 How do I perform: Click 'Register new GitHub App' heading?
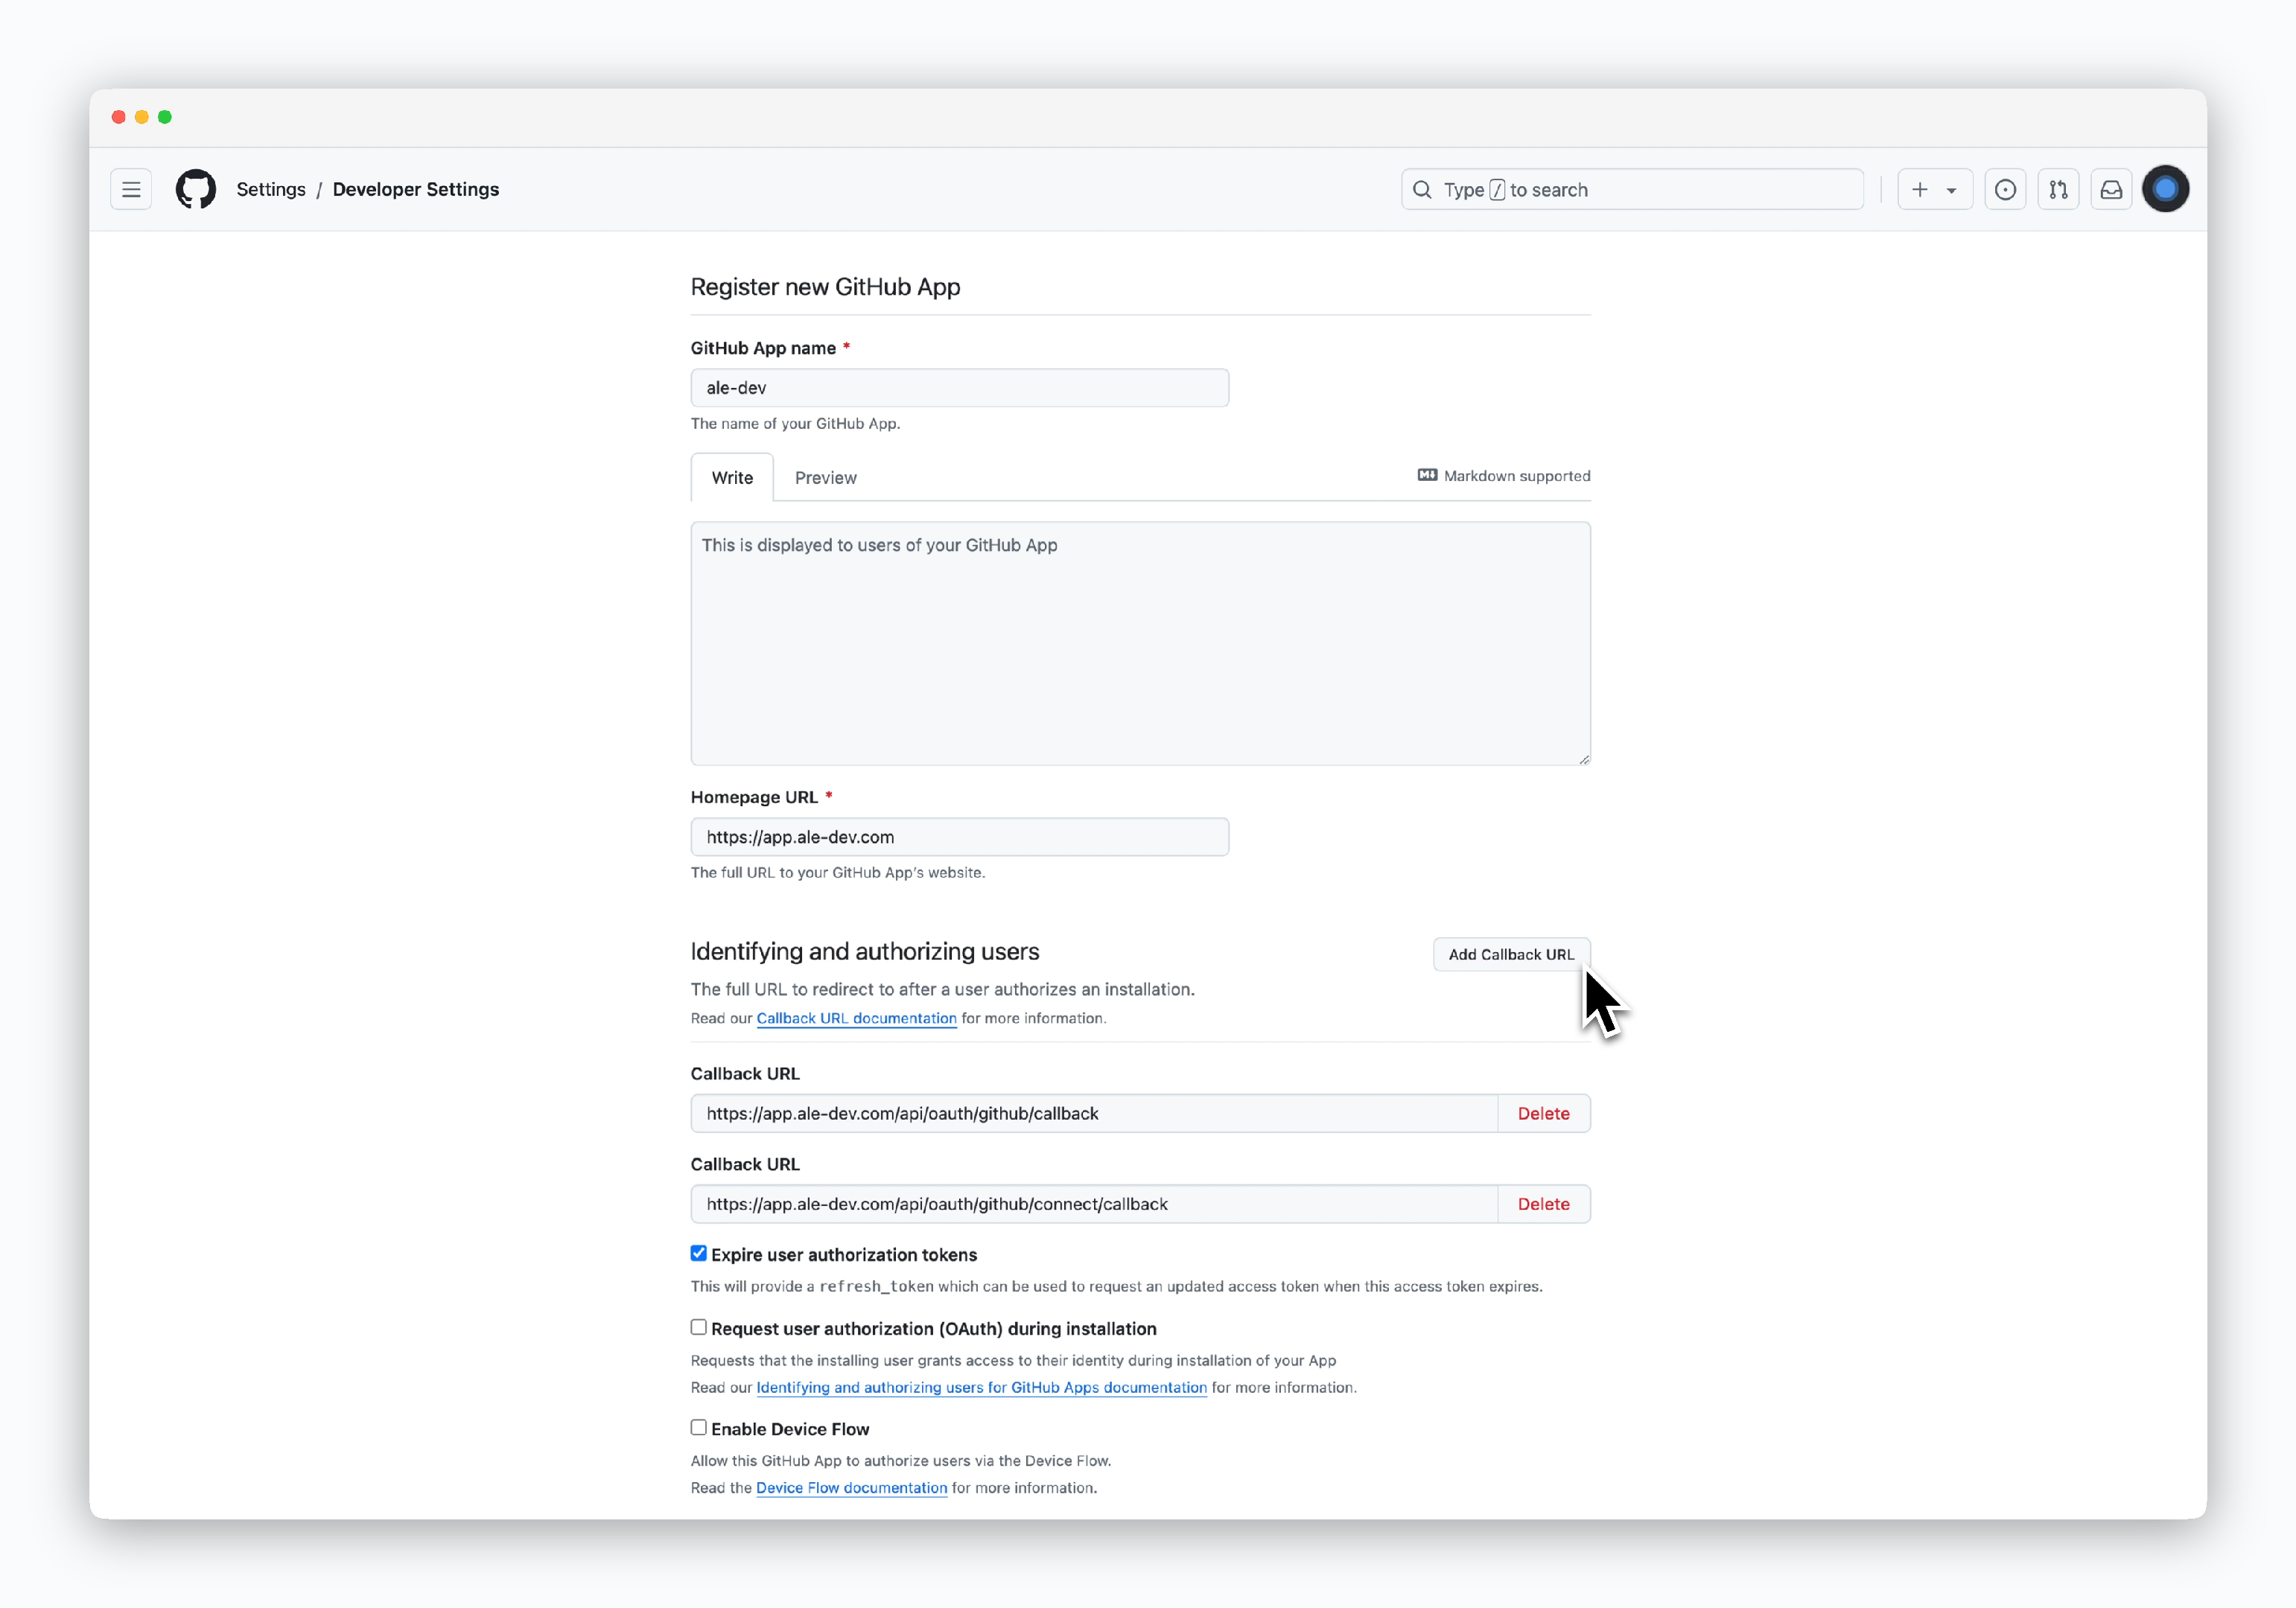825,288
